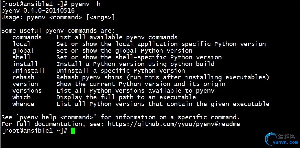Image resolution: width=300 pixels, height=148 pixels.
Task: Click the 'pyenv -h' typed command
Action: pos(86,4)
